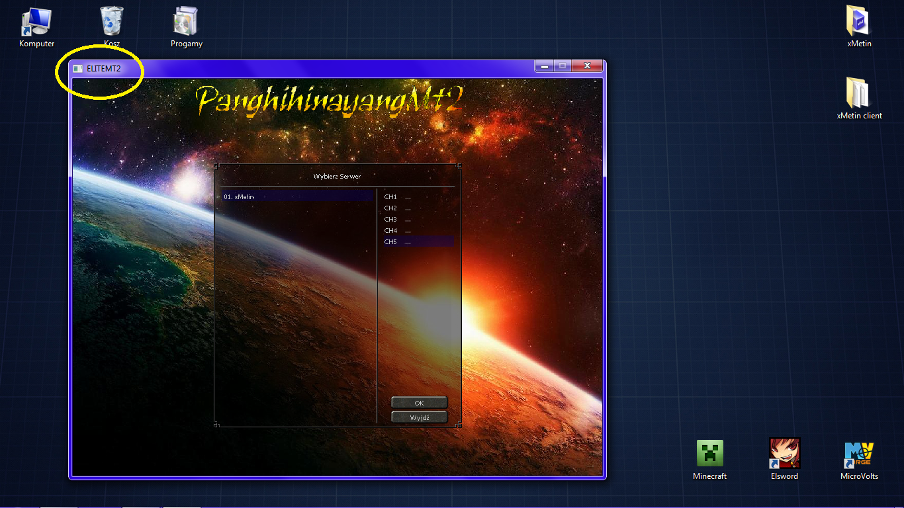The width and height of the screenshot is (904, 508).
Task: Select channel CH3
Action: [418, 219]
